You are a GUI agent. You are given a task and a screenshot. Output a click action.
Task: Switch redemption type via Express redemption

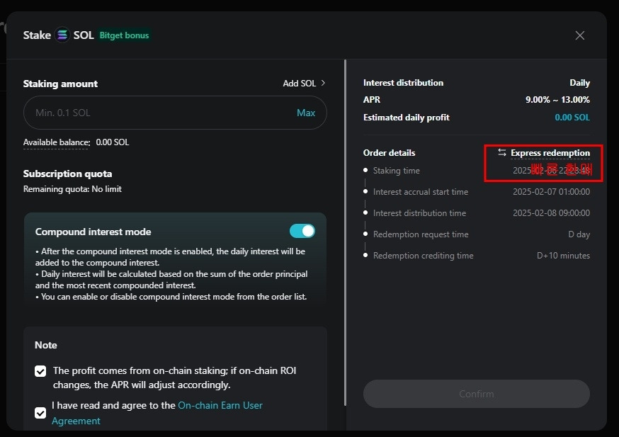click(550, 153)
